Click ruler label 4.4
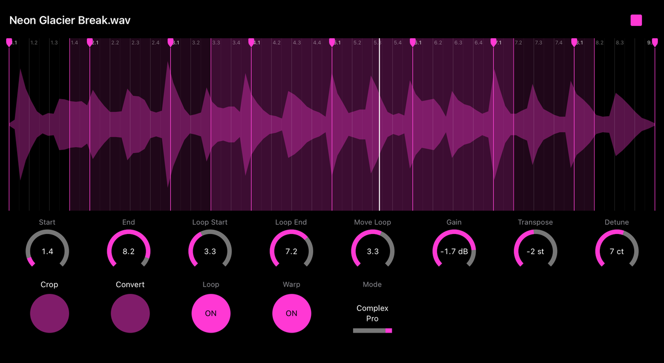 317,43
